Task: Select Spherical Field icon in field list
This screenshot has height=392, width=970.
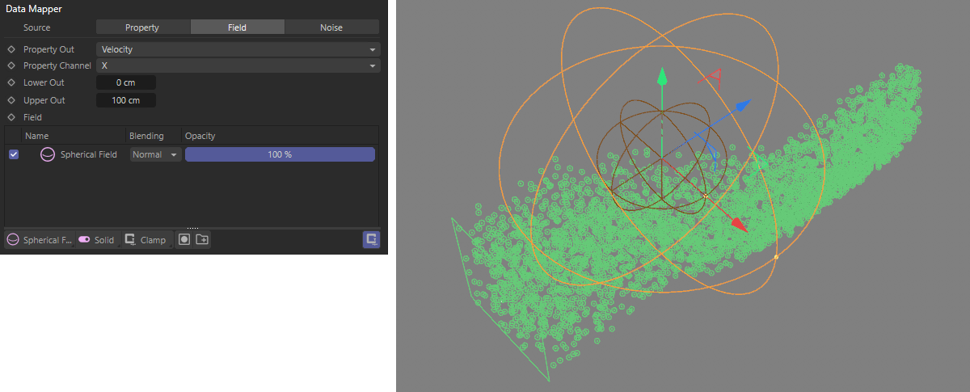Action: 48,154
